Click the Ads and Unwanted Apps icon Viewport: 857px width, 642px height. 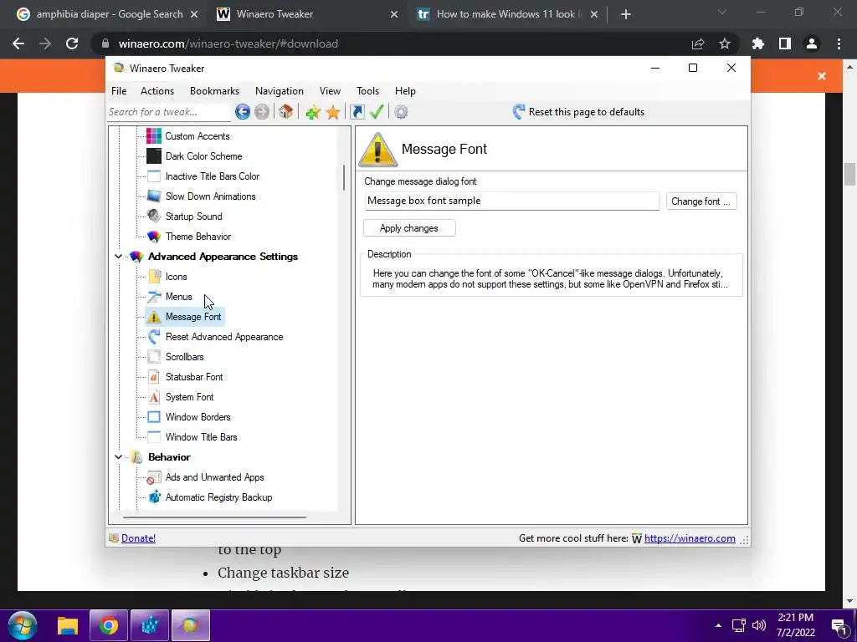coord(154,477)
